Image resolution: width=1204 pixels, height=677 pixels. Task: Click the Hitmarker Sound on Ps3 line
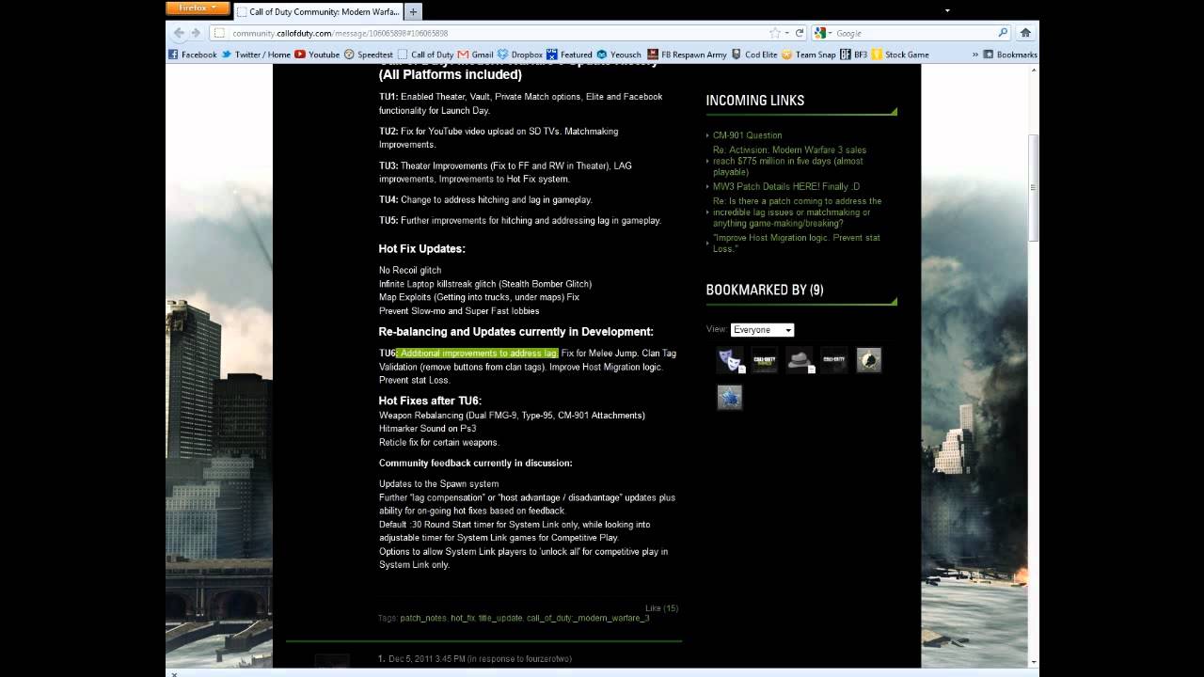pyautogui.click(x=428, y=429)
